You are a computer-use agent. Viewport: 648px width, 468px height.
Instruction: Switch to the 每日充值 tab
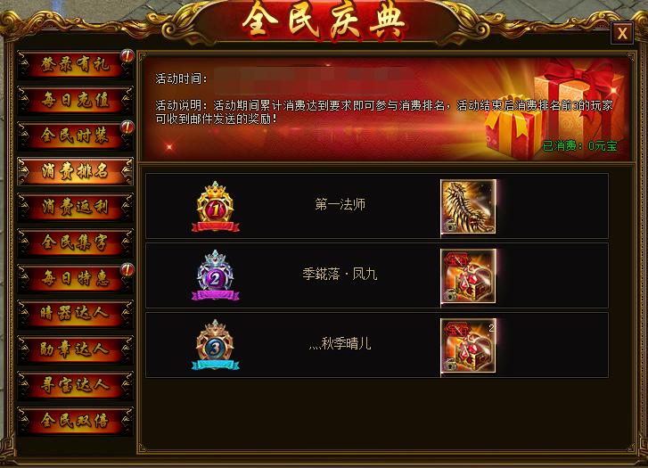(x=75, y=100)
